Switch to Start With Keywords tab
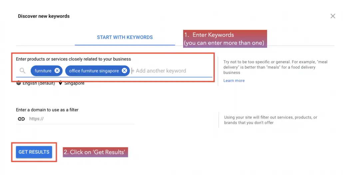Screen dimensions: 343x175 [x=125, y=37]
